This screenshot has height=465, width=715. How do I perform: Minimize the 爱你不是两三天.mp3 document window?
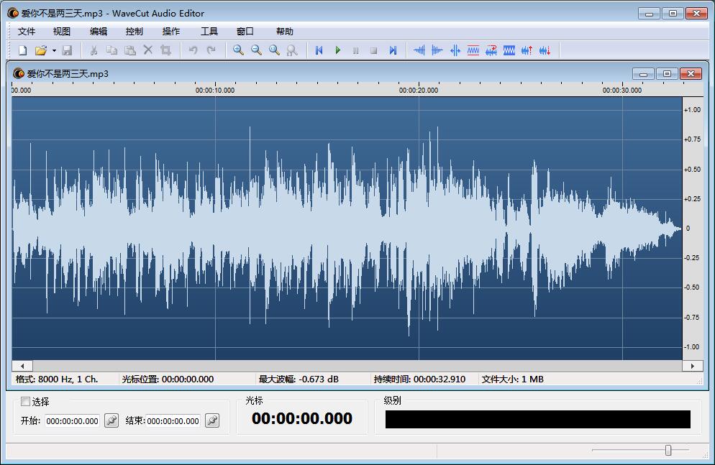643,74
